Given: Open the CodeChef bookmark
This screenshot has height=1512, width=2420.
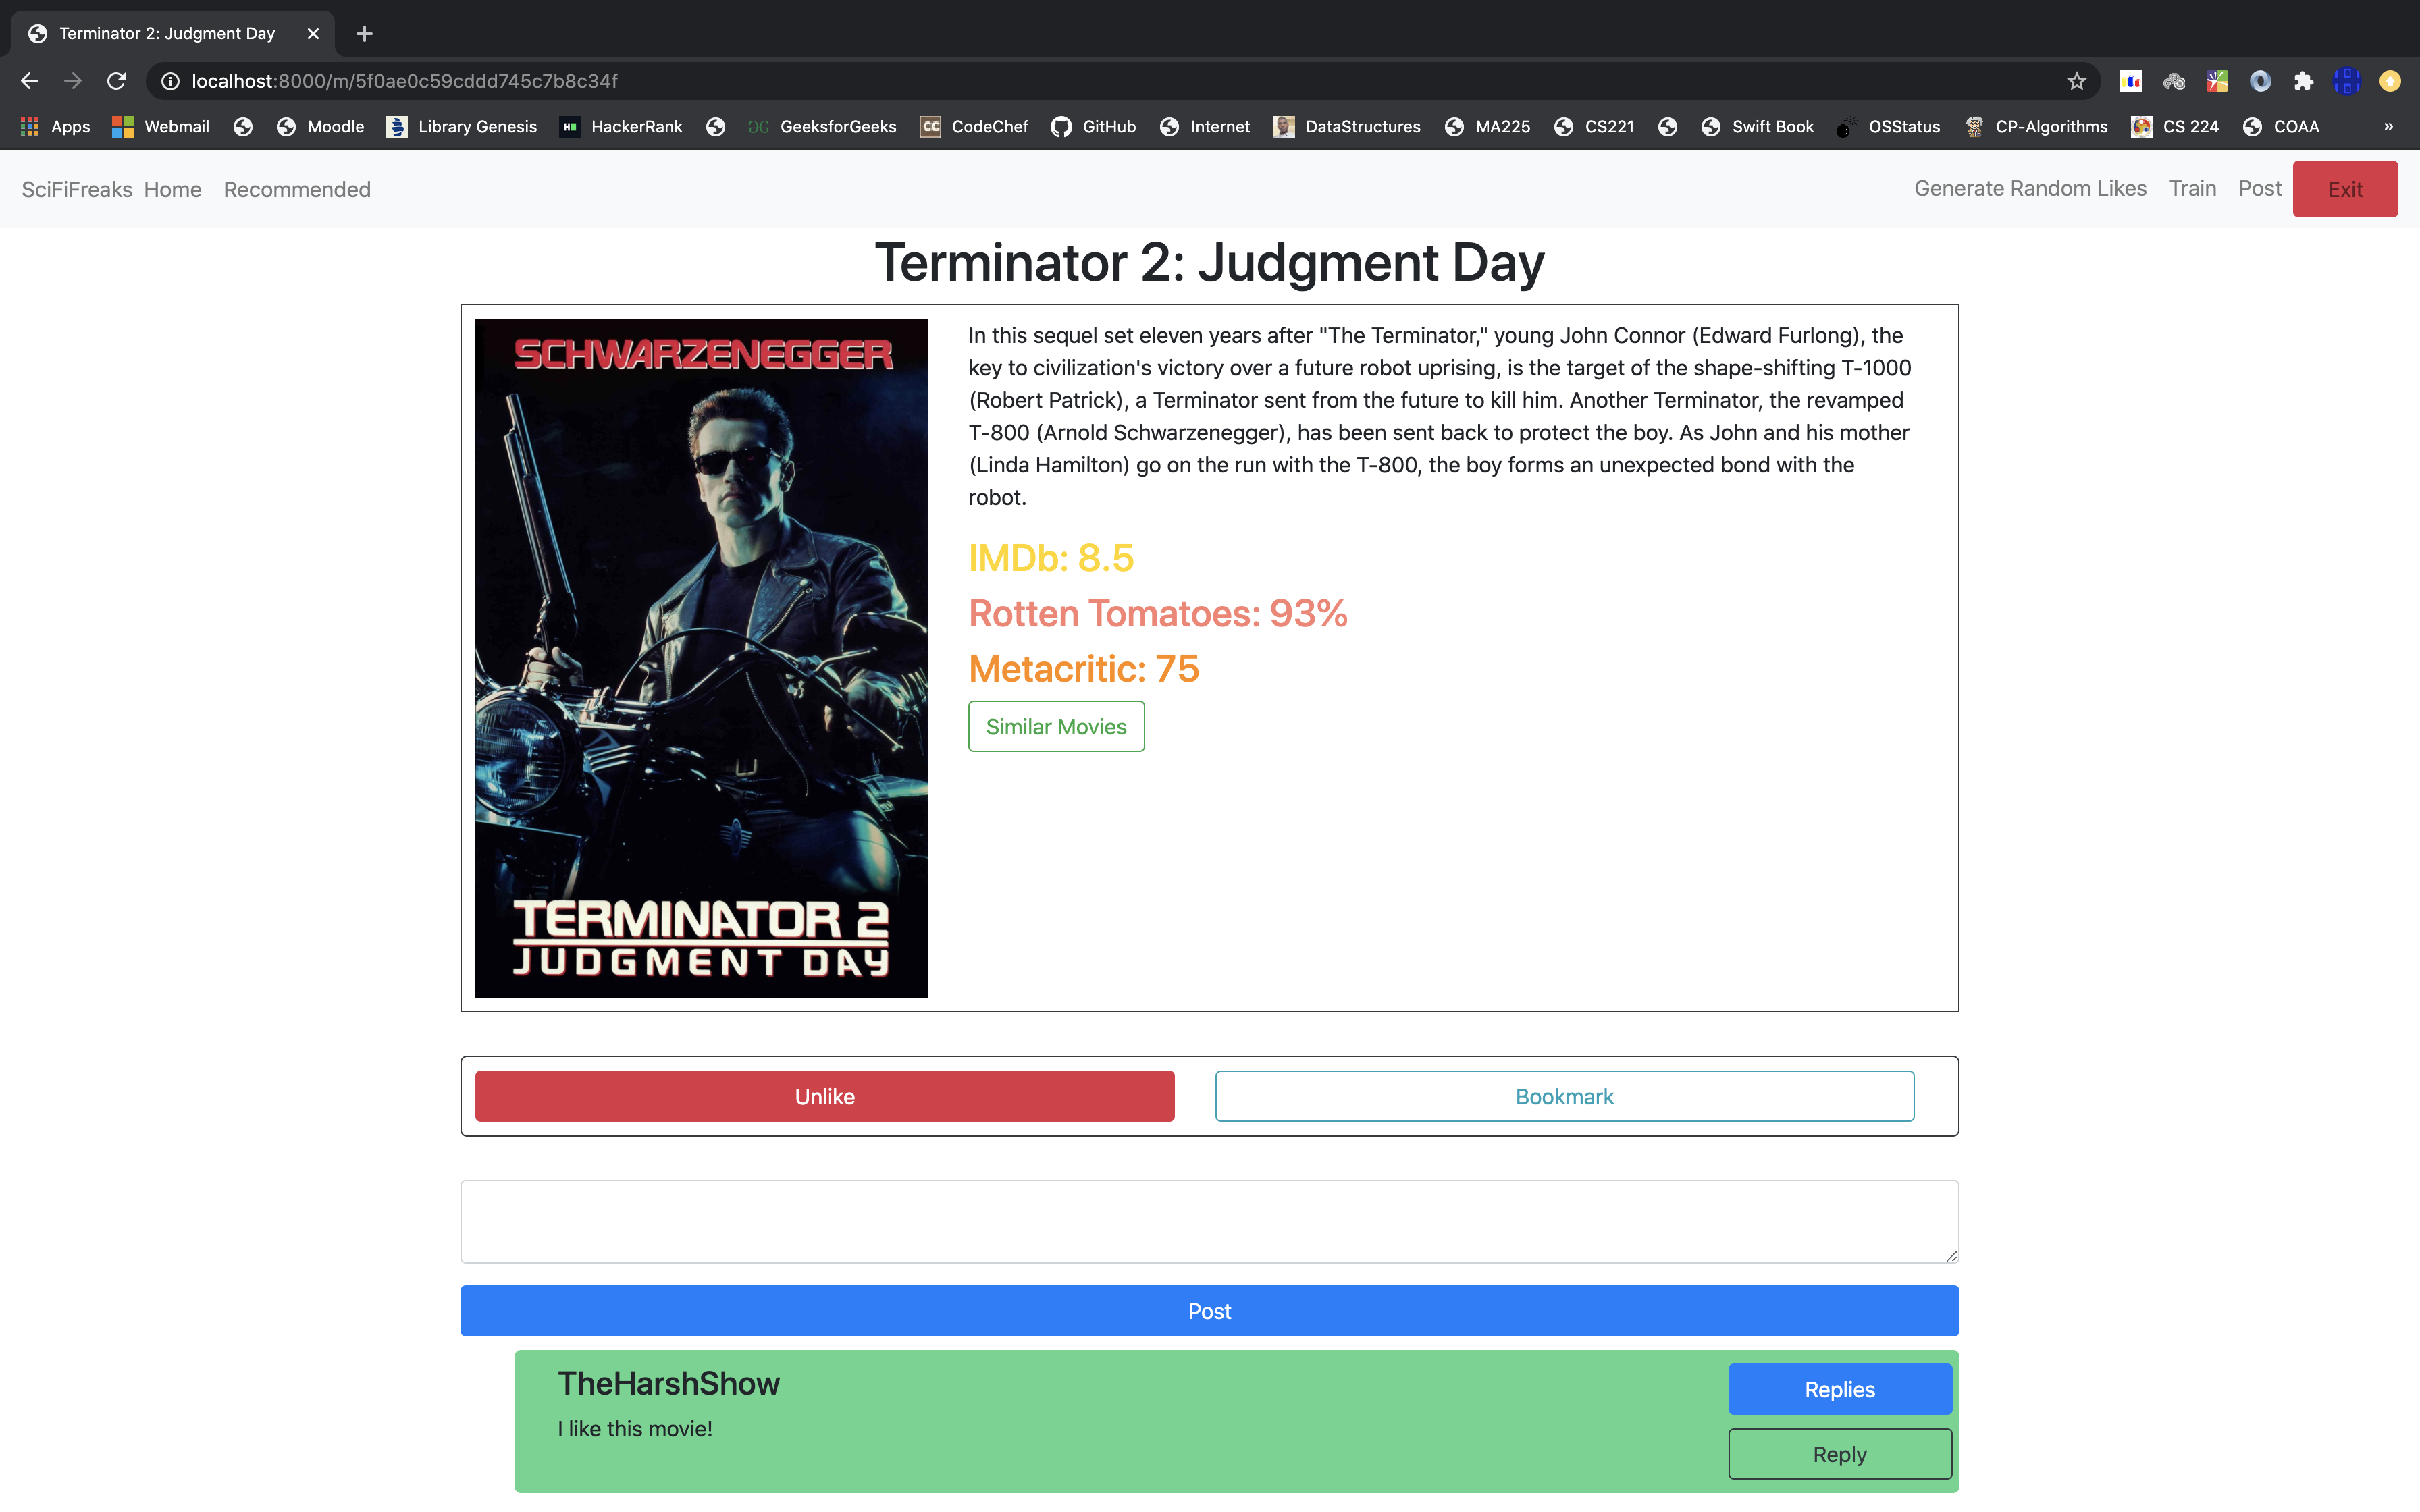Looking at the screenshot, I should click(974, 127).
